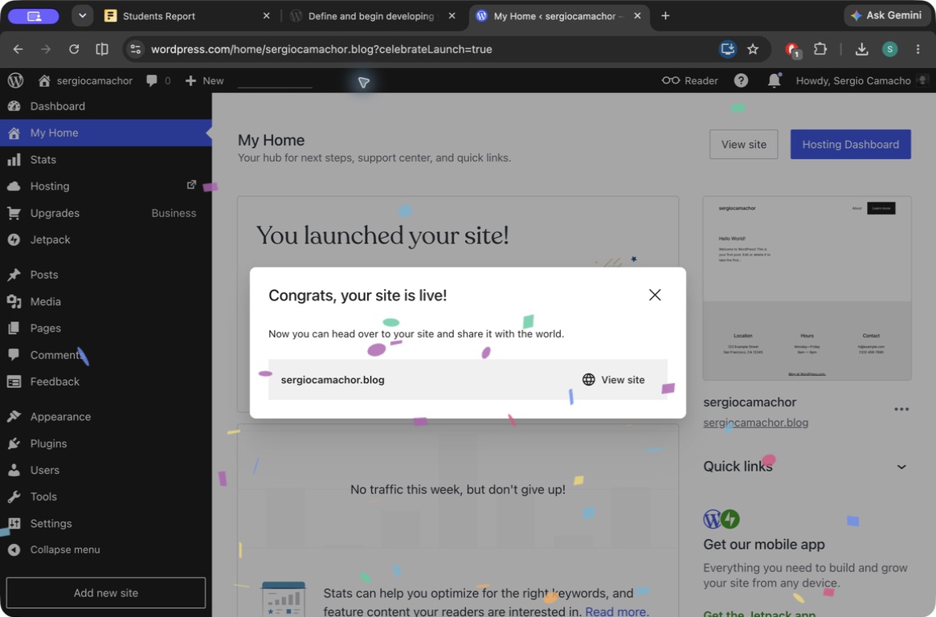The height and width of the screenshot is (617, 936).
Task: Go to Dashboard in sidebar
Action: click(x=106, y=106)
